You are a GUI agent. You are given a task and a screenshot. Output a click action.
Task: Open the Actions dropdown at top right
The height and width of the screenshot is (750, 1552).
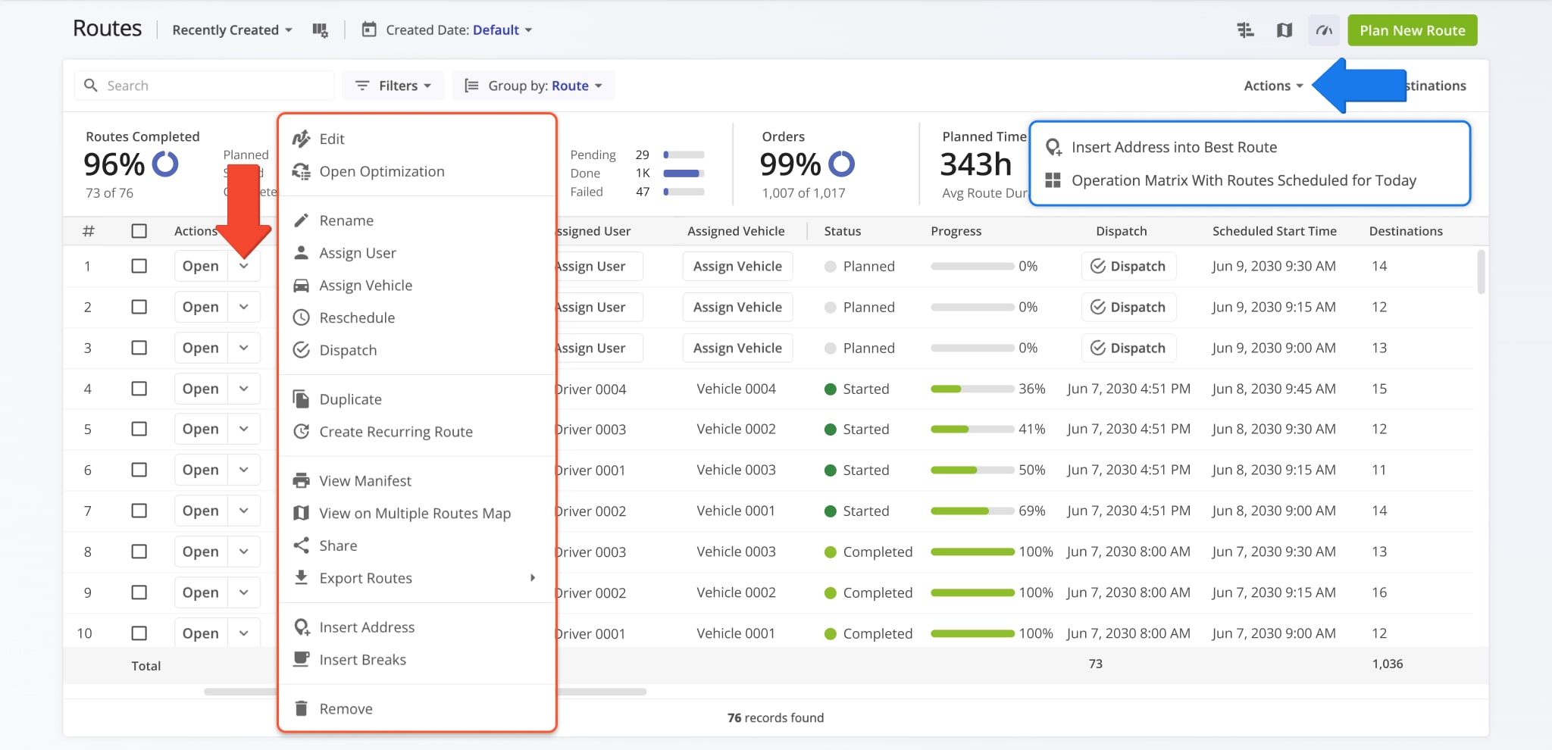tap(1272, 85)
